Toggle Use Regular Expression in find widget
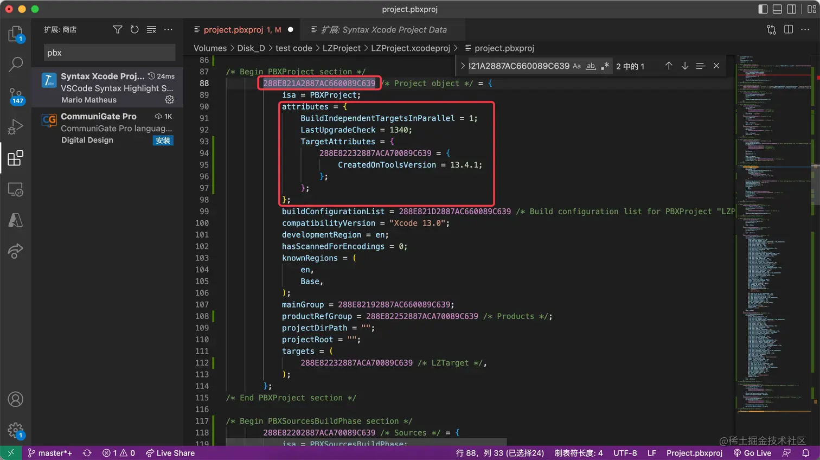Viewport: 820px width, 460px height. [x=605, y=66]
